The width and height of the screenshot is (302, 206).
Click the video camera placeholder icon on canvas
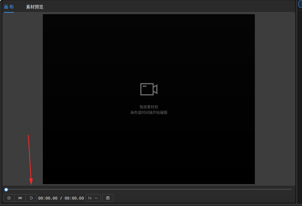click(x=149, y=89)
